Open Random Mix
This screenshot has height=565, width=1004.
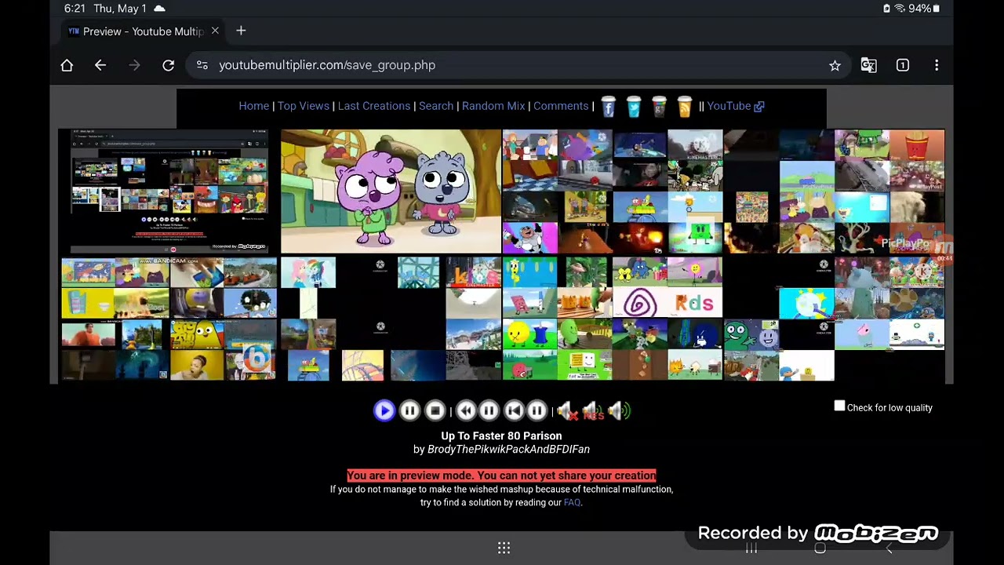point(493,106)
